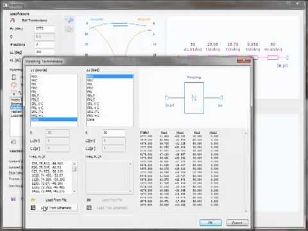Click the Edit Terminations icon in Specifications
Image resolution: width=308 pixels, height=231 pixels.
(x=13, y=21)
